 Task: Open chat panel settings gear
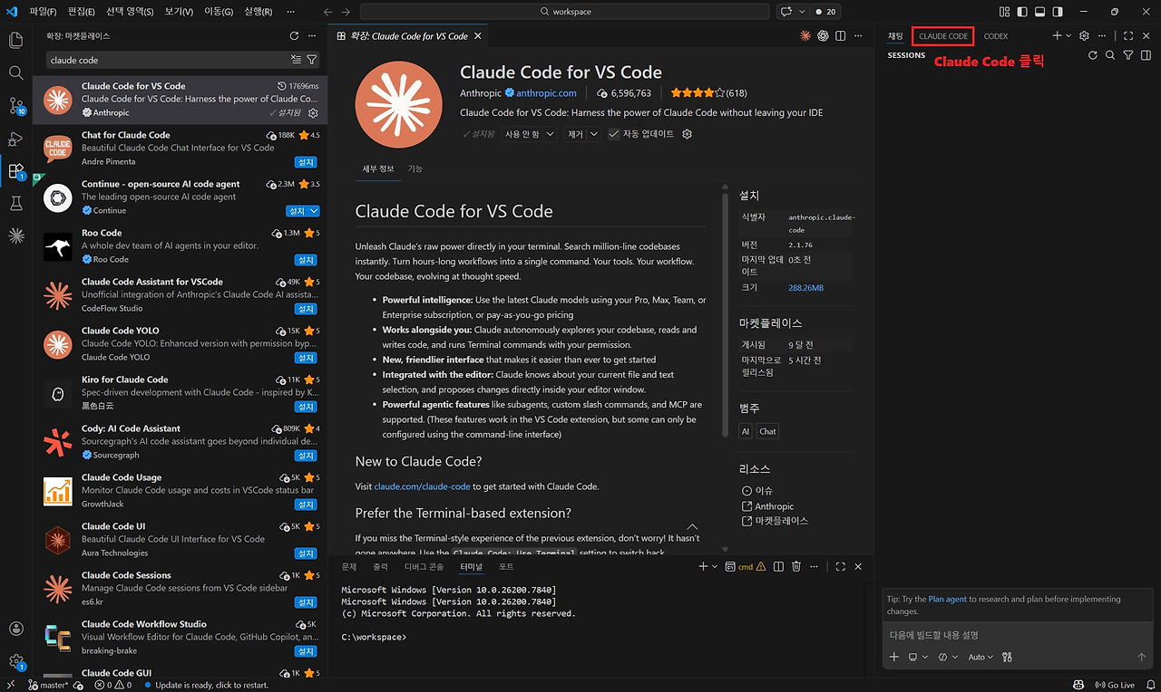(1084, 36)
